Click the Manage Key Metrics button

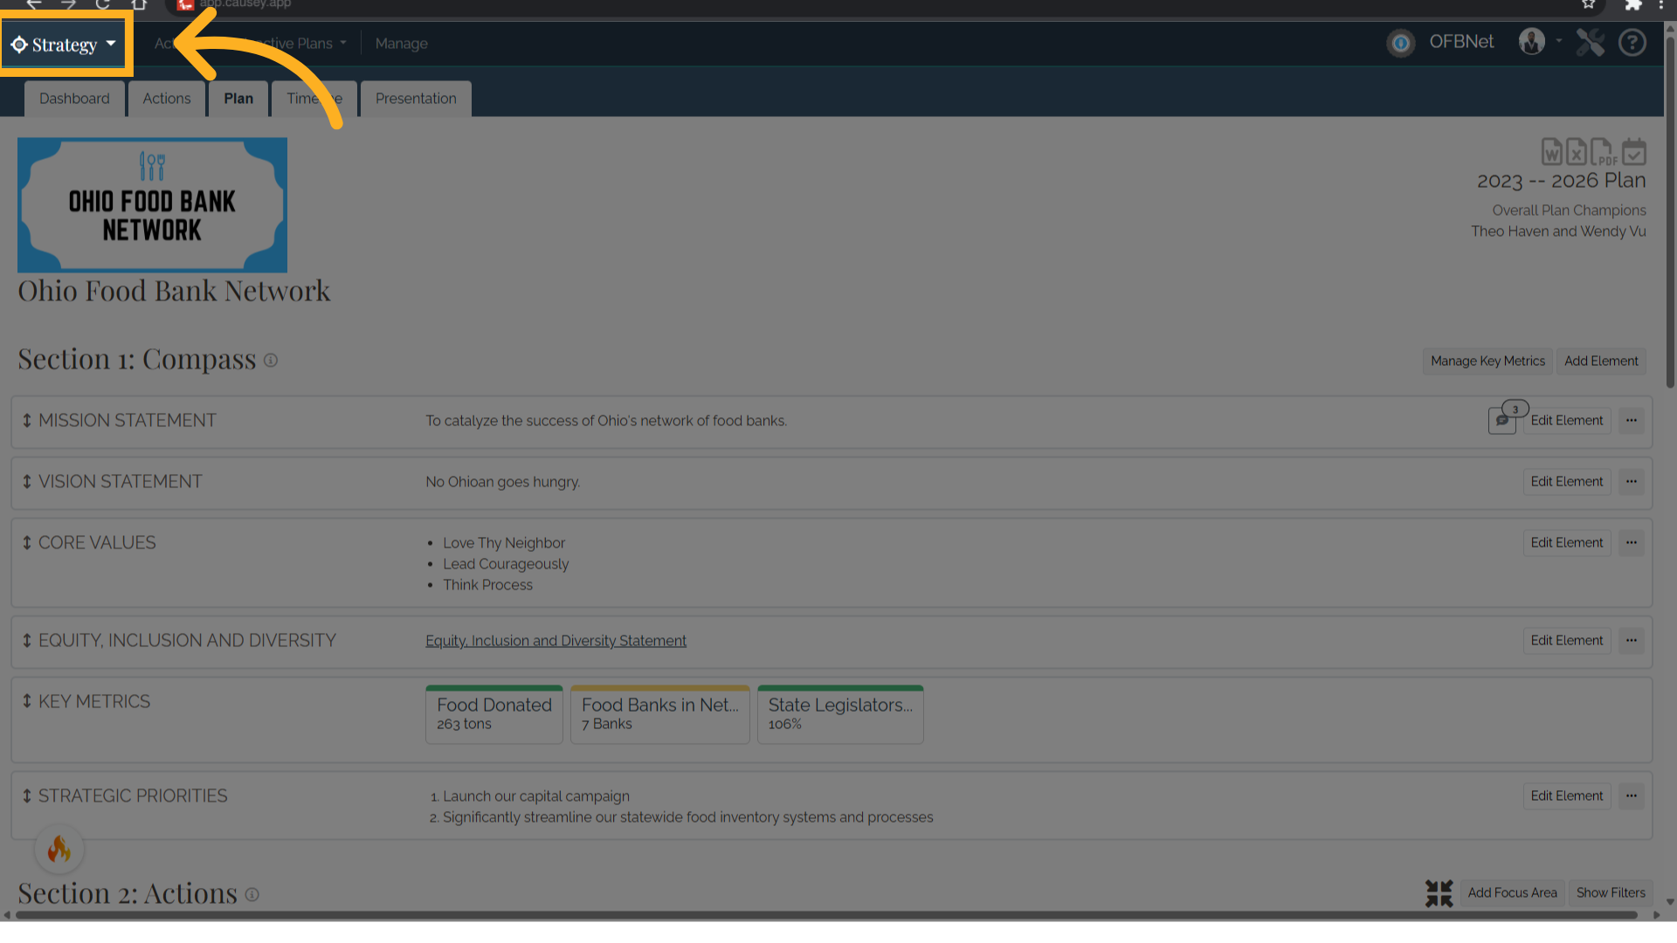click(x=1487, y=361)
